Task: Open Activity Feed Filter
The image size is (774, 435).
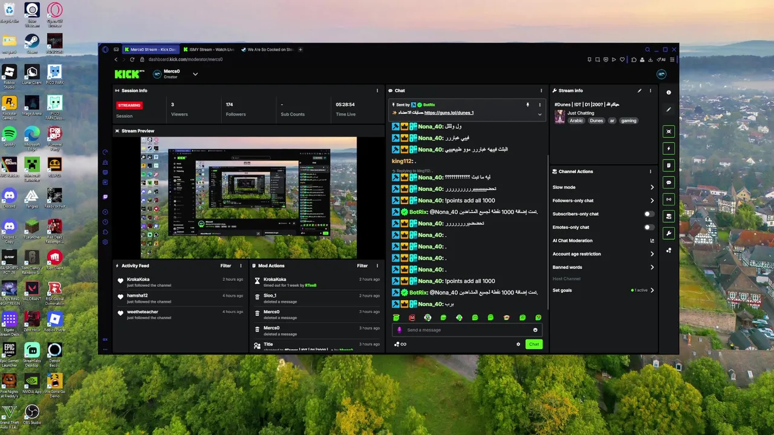Action: coord(226,266)
